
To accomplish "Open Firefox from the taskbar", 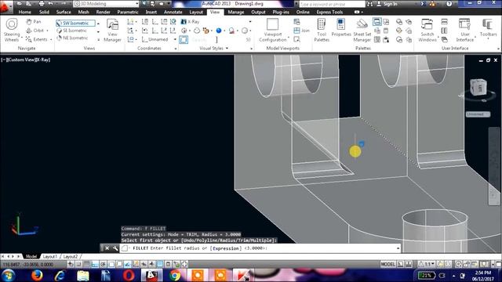I will coord(37,275).
